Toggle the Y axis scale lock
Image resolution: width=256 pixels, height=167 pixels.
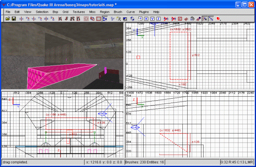click(152, 19)
